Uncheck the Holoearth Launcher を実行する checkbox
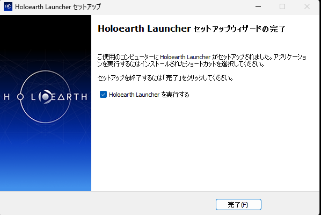 [x=103, y=95]
